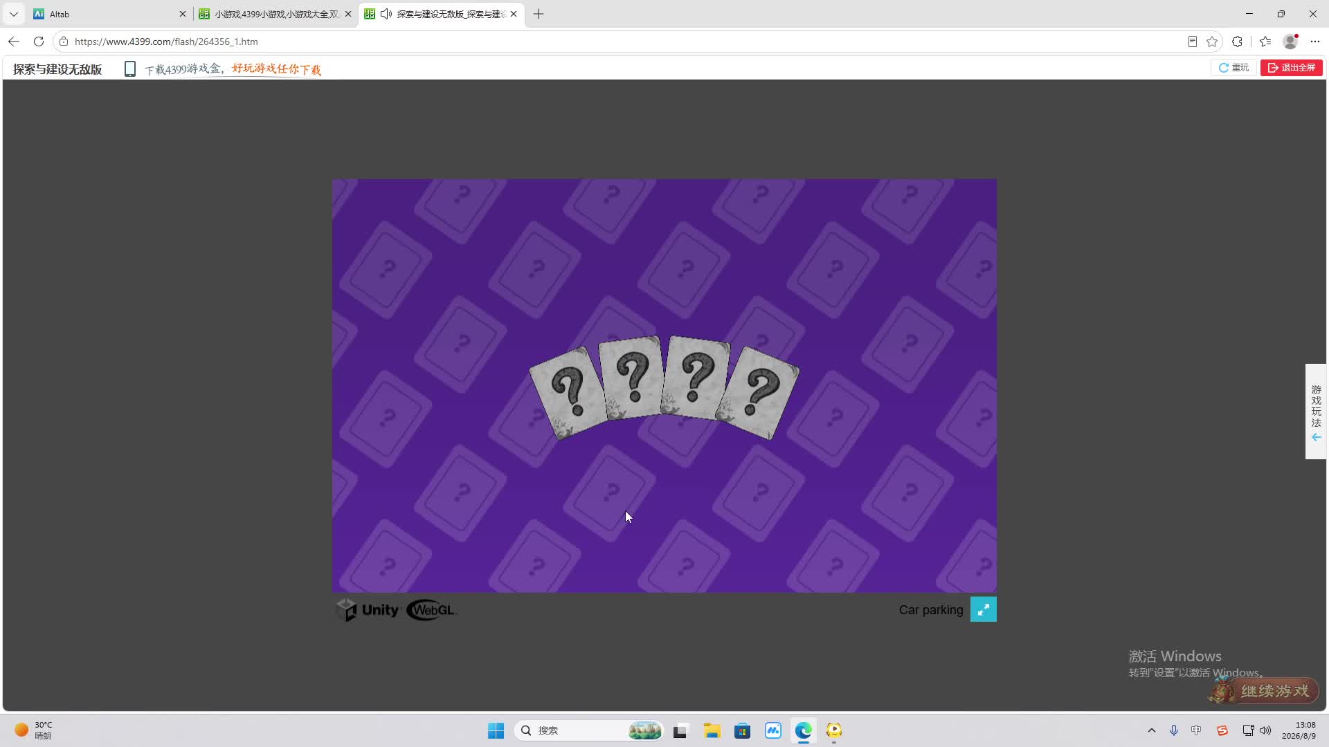Screen dimensions: 1329x747
Task: Open the blue M app on taskbar
Action: [773, 730]
